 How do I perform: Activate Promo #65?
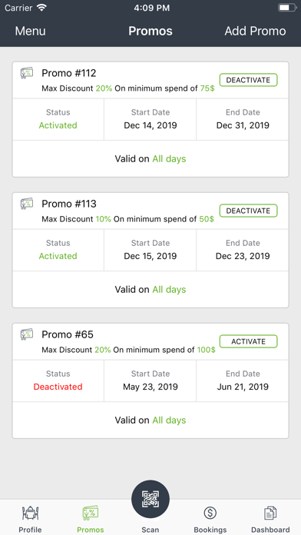click(248, 341)
